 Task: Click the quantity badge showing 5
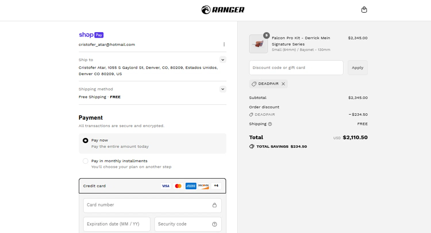pyautogui.click(x=266, y=36)
